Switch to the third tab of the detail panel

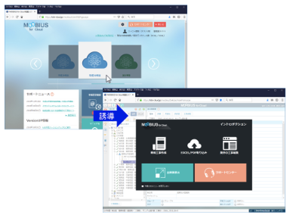point(168,114)
